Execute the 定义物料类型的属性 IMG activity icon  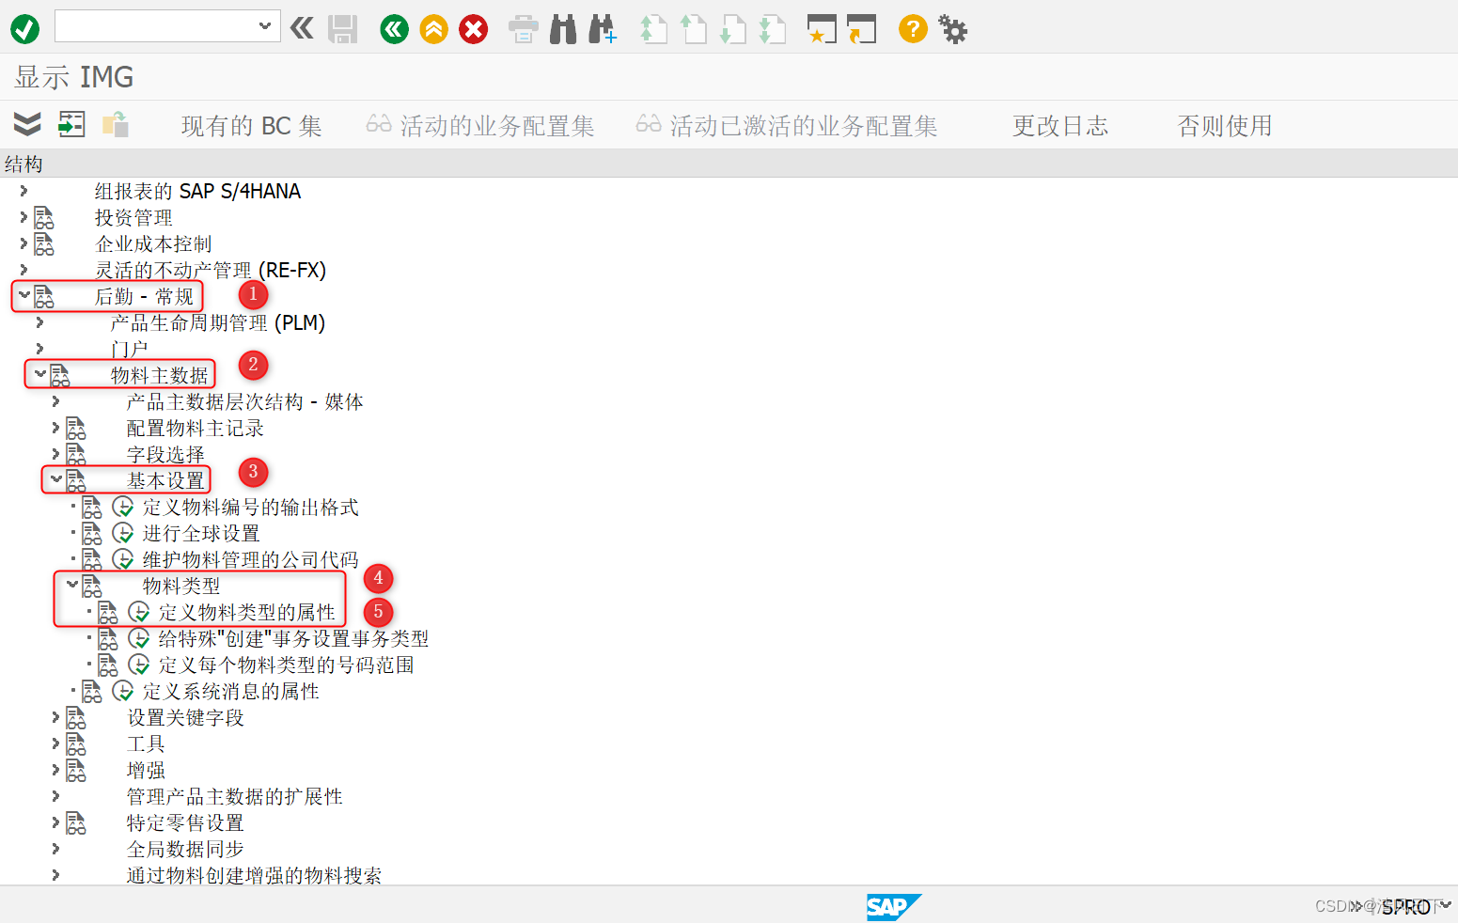(x=139, y=612)
